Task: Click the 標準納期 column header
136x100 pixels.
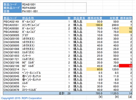Action: tap(126, 18)
